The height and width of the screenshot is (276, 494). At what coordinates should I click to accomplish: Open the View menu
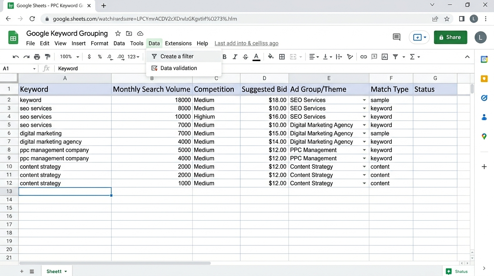point(60,43)
